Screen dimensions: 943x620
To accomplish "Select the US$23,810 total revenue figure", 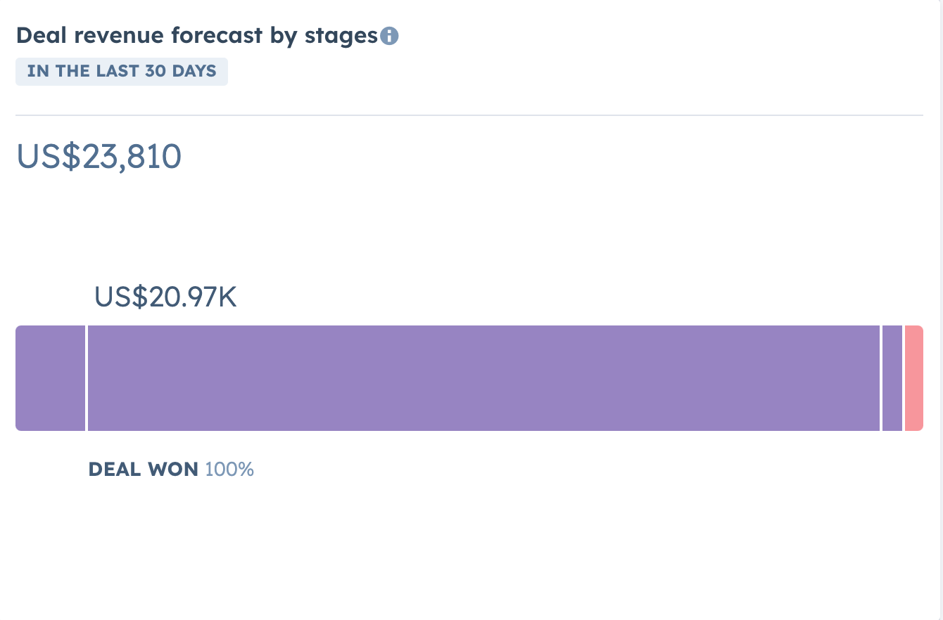I will (x=99, y=156).
